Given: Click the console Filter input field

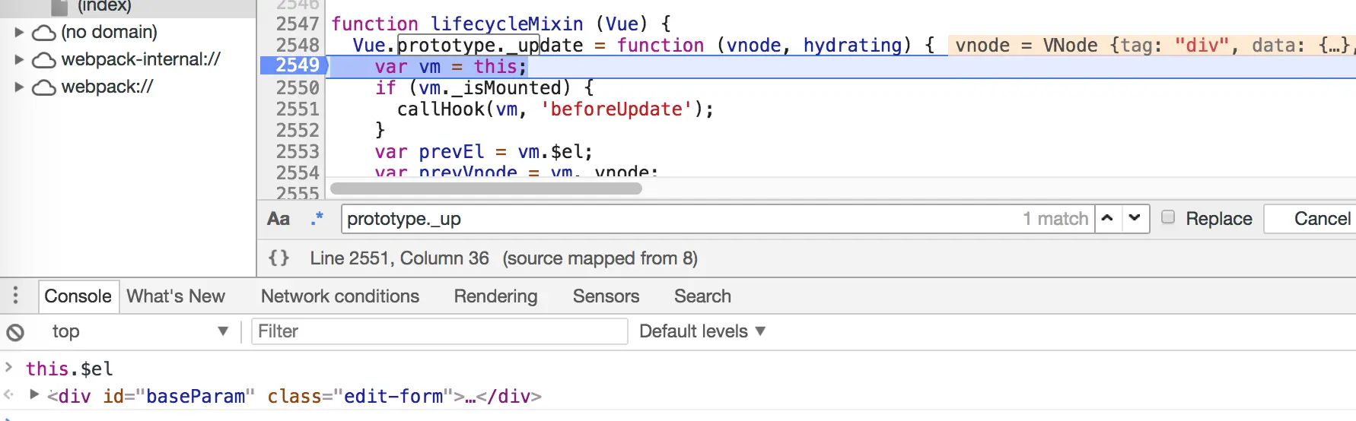Looking at the screenshot, I should pyautogui.click(x=439, y=331).
